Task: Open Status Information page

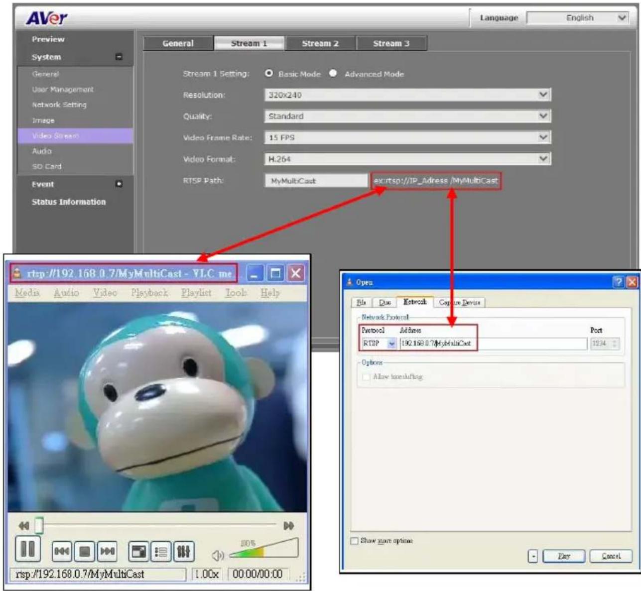Action: click(x=69, y=202)
